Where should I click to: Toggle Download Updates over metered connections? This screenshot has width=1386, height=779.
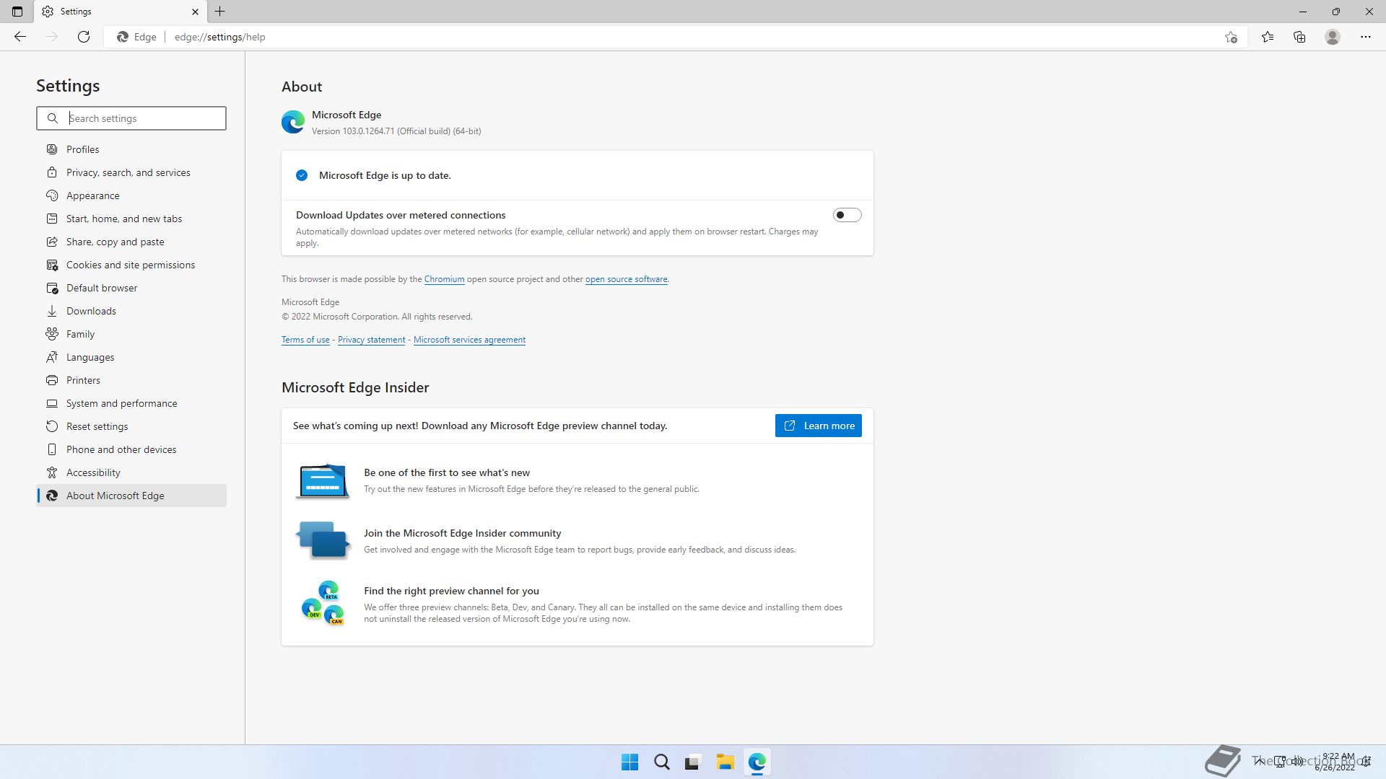[847, 215]
